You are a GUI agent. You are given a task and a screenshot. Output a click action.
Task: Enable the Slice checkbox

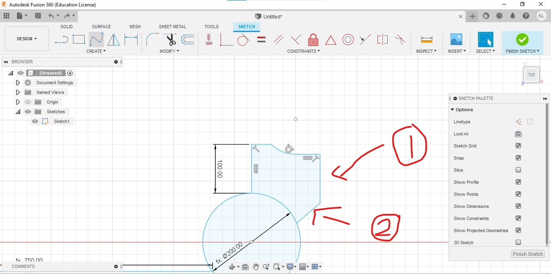click(x=518, y=170)
